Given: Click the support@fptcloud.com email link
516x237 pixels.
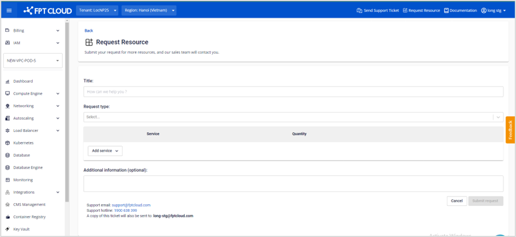Looking at the screenshot, I should click(131, 205).
